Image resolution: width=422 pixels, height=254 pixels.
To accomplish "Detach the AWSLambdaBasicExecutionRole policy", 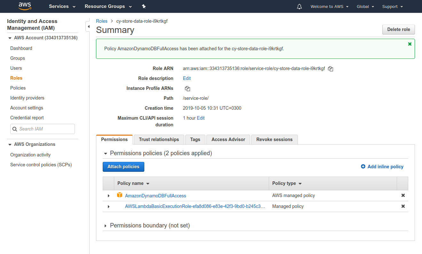I will (x=403, y=206).
